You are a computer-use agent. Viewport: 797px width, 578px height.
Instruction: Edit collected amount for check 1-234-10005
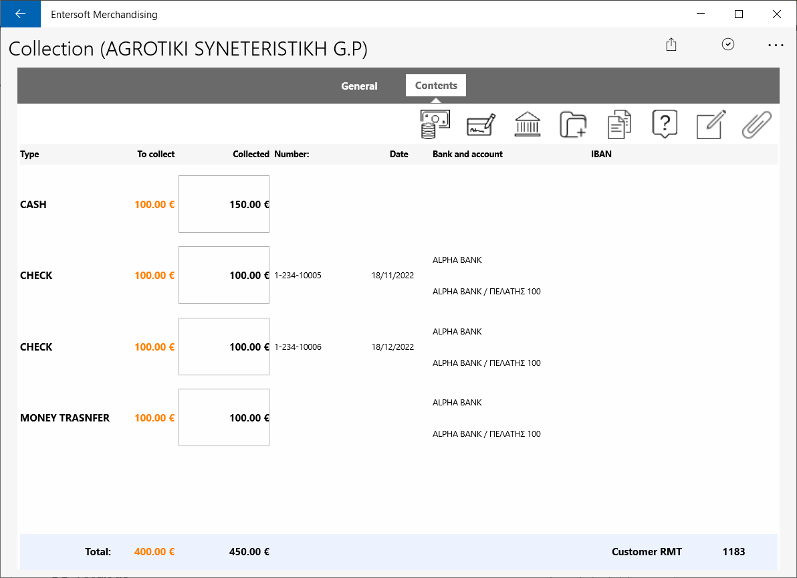[223, 275]
